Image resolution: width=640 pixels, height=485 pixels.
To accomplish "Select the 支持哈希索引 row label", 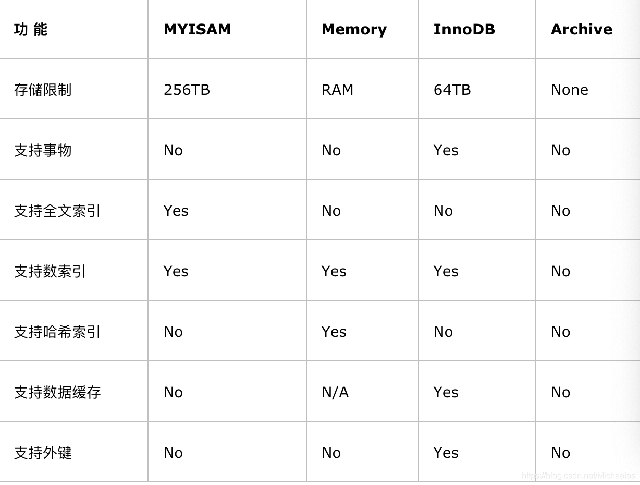I will pyautogui.click(x=57, y=332).
